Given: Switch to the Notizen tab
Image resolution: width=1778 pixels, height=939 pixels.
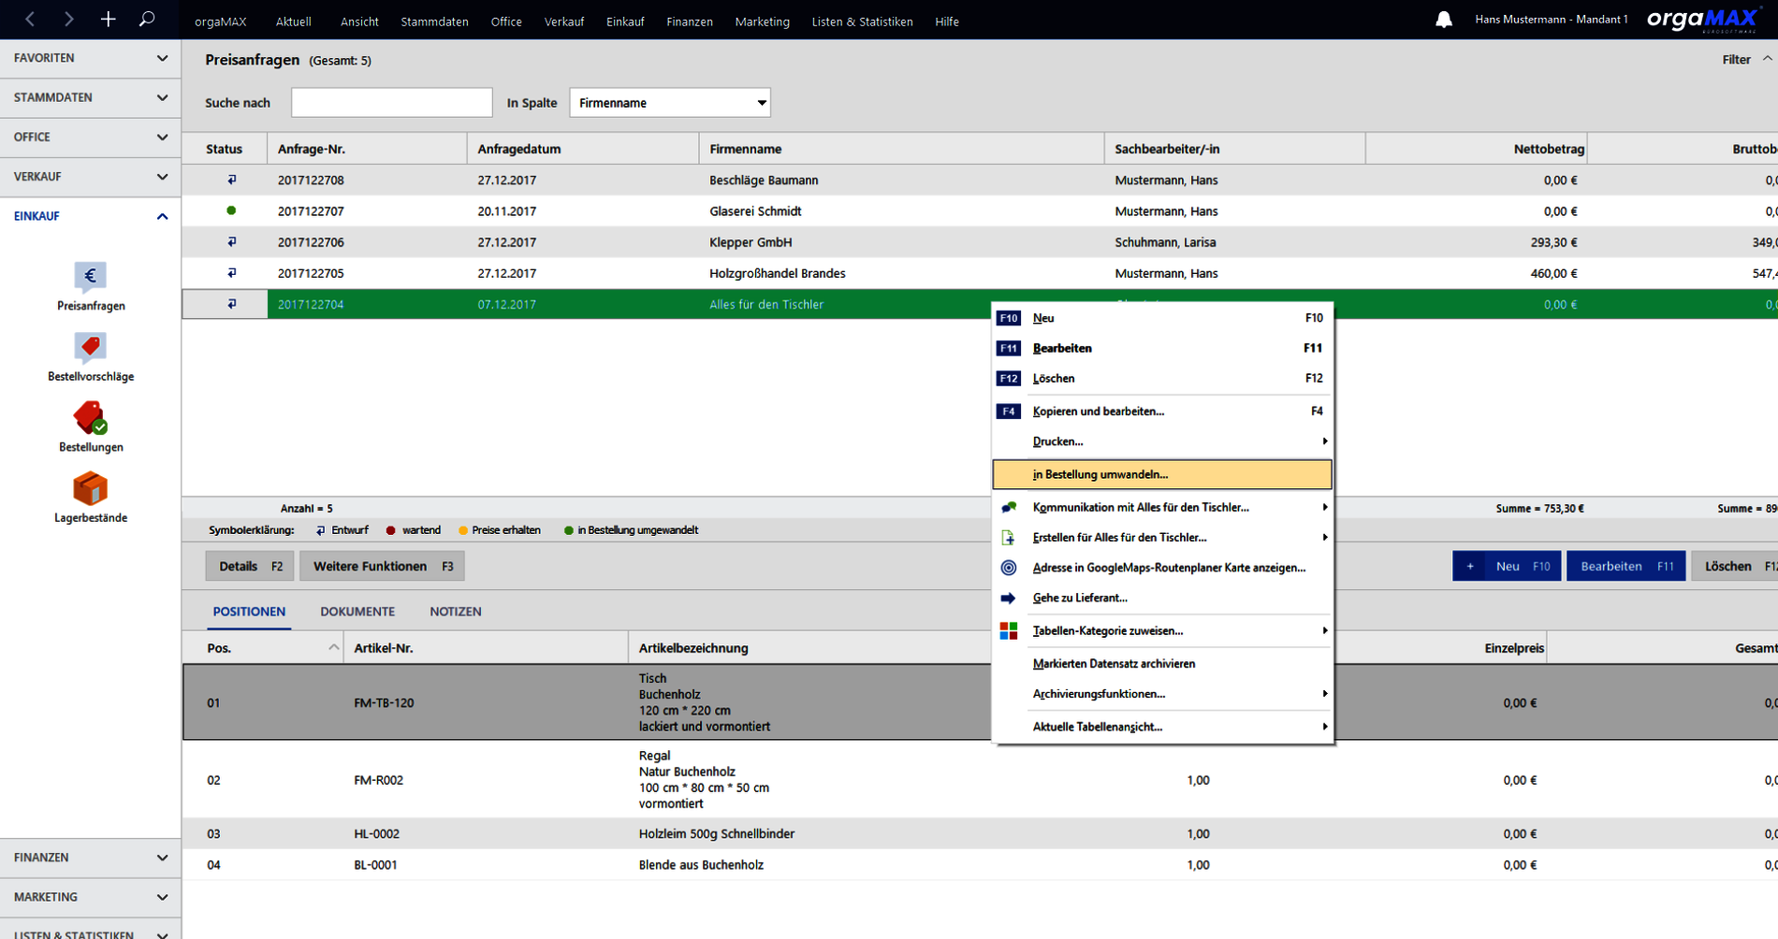Looking at the screenshot, I should [x=456, y=612].
